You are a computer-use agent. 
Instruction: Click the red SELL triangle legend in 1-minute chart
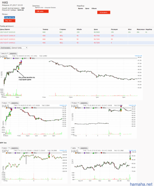click(30, 58)
